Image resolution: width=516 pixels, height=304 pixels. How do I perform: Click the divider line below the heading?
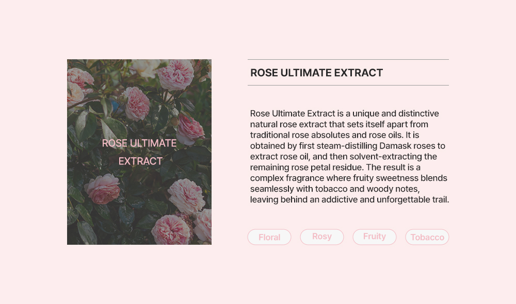348,86
